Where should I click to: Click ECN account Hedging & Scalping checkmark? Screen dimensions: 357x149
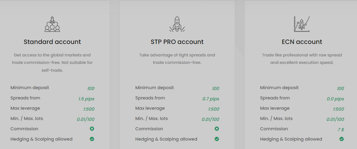click(x=341, y=139)
